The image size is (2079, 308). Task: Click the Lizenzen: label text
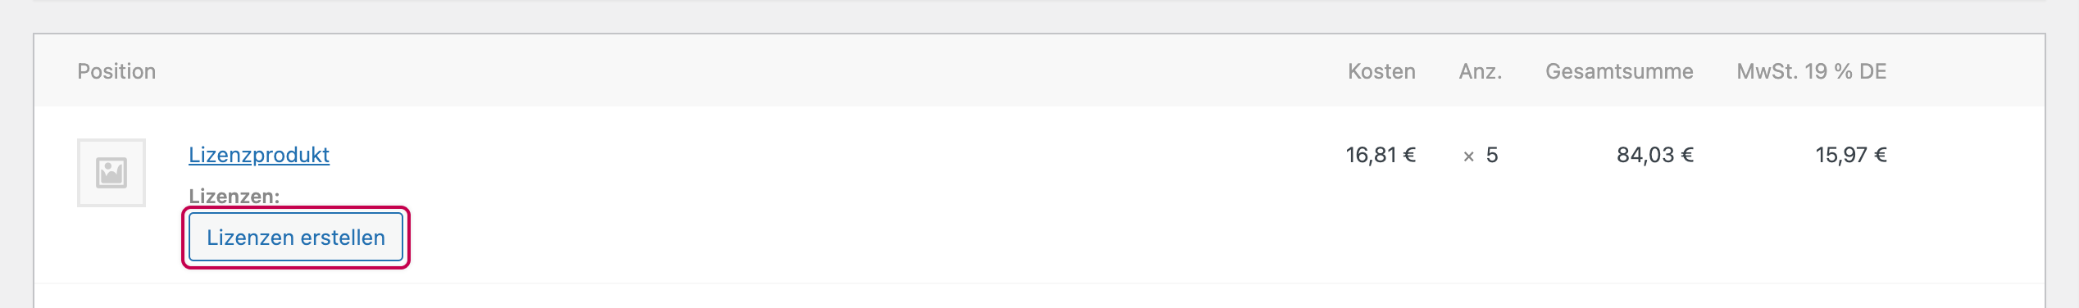(x=234, y=196)
